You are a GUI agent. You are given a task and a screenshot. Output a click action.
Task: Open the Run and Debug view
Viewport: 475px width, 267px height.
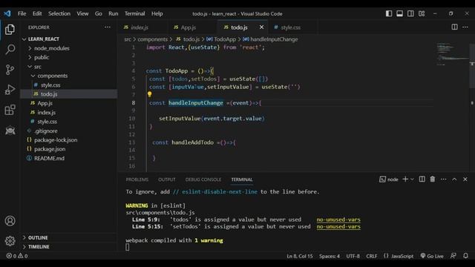coord(10,90)
